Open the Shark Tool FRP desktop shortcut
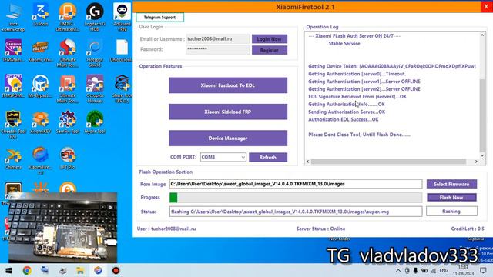 (x=122, y=89)
